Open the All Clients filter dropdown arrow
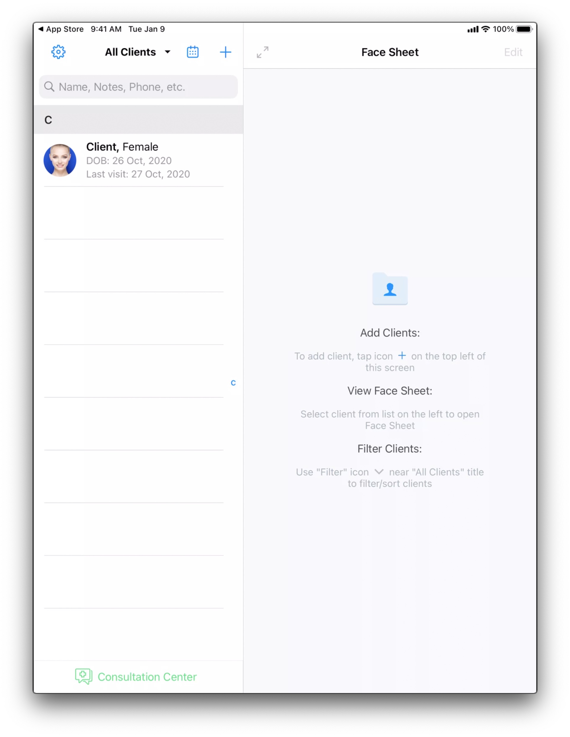Image resolution: width=570 pixels, height=737 pixels. pos(167,52)
